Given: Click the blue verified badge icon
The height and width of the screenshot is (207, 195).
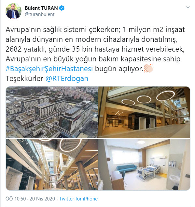Looking at the screenshot, I should [62, 8].
